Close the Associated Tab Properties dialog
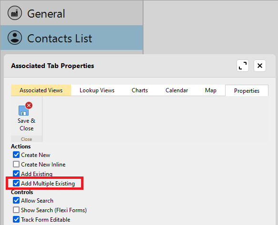278x225 pixels. (260, 66)
